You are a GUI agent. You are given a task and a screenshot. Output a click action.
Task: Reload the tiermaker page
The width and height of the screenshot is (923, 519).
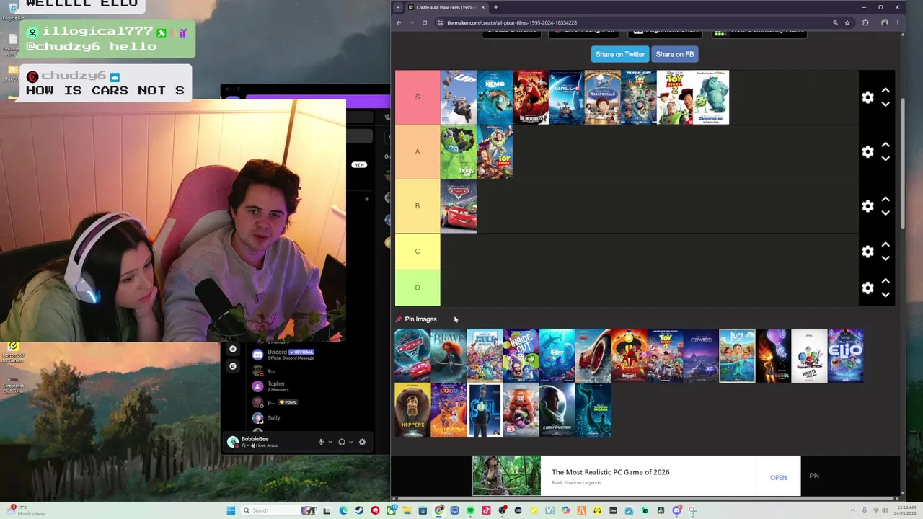(x=424, y=22)
